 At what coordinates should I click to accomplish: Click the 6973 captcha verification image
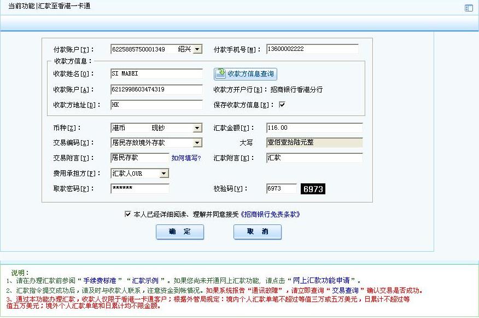pyautogui.click(x=313, y=189)
